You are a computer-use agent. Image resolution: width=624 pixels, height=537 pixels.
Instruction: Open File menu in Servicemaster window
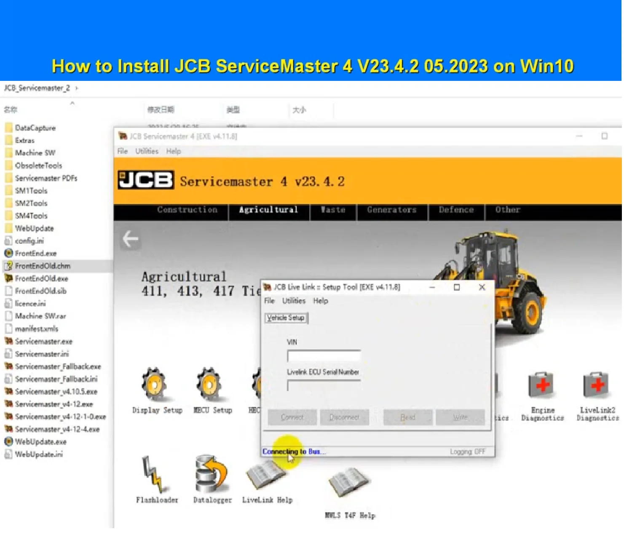pos(123,152)
